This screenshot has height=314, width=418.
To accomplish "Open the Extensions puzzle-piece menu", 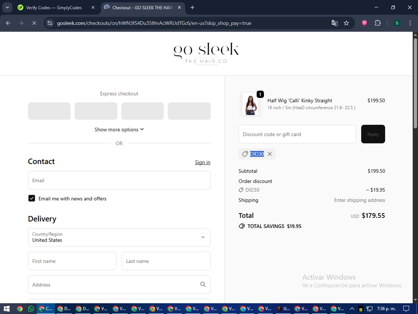I will (x=378, y=23).
